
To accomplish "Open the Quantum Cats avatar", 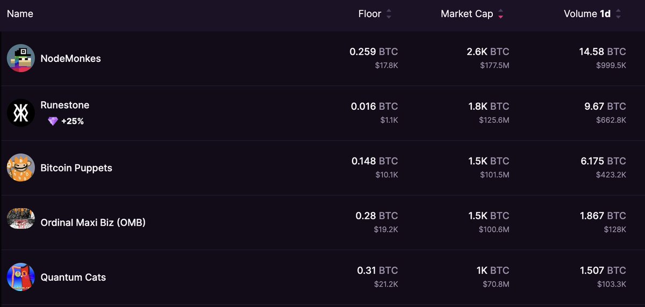I will (x=21, y=277).
